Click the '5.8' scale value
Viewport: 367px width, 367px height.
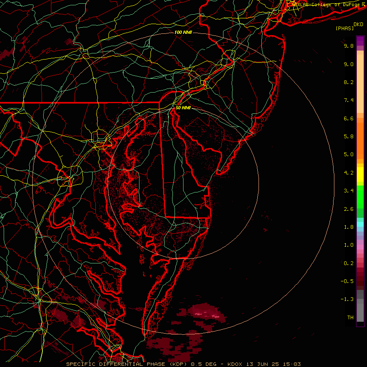(x=349, y=137)
